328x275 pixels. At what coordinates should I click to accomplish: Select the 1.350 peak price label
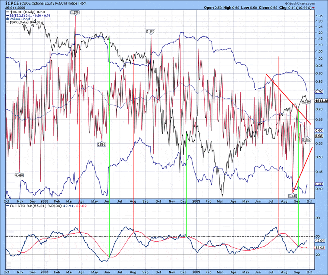coord(75,12)
